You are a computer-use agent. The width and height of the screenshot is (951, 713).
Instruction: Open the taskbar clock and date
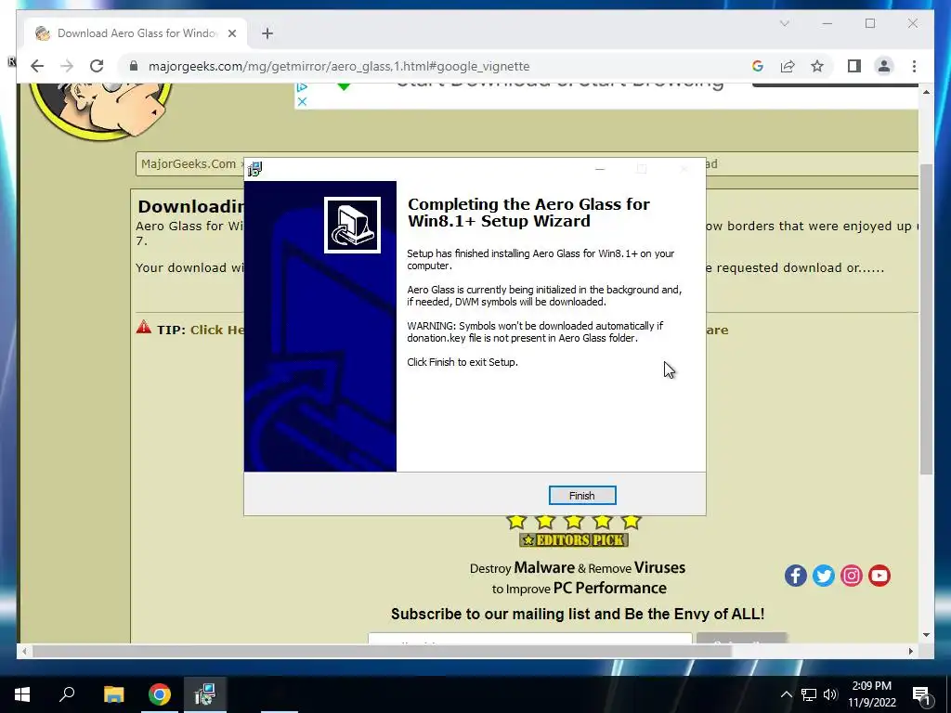click(x=871, y=694)
